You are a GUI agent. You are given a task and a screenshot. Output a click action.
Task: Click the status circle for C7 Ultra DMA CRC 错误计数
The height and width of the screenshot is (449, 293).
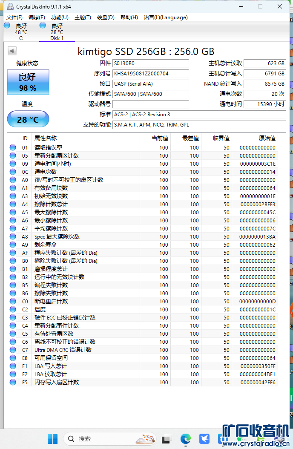click(x=13, y=350)
